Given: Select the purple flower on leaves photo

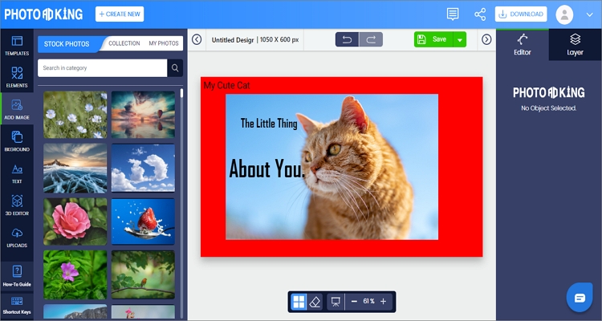Looking at the screenshot, I should [75, 275].
